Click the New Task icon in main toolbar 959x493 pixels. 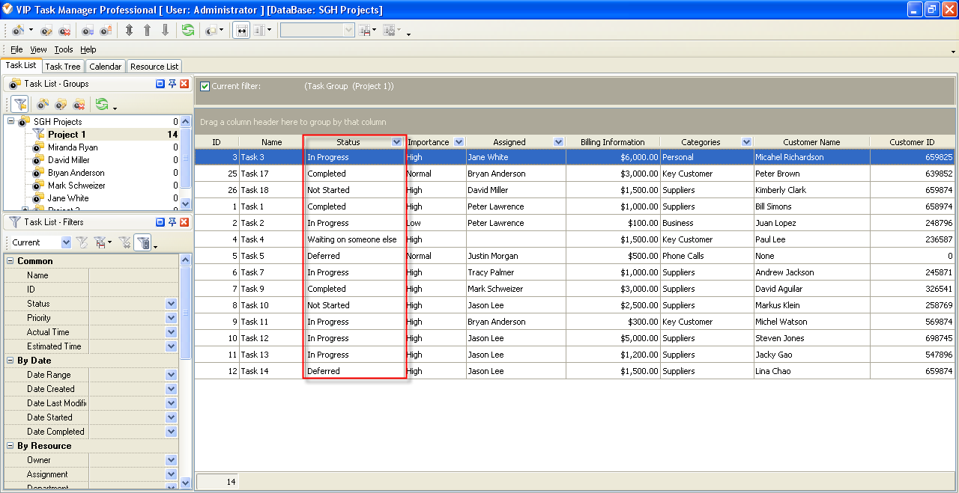(18, 31)
